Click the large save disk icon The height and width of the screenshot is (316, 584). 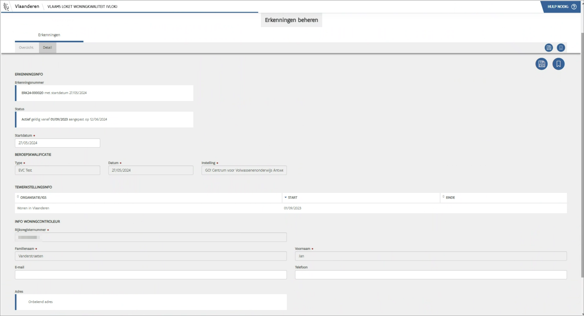tap(541, 64)
